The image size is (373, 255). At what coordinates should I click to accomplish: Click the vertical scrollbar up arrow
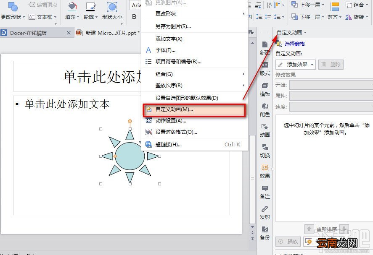(x=252, y=43)
